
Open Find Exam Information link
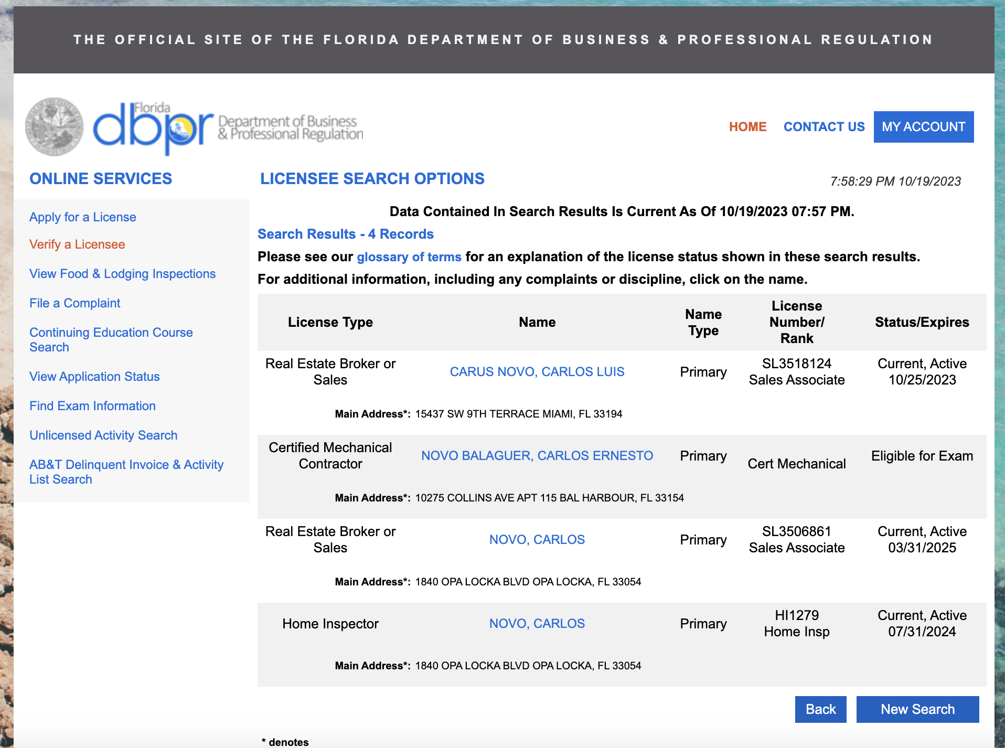(92, 406)
